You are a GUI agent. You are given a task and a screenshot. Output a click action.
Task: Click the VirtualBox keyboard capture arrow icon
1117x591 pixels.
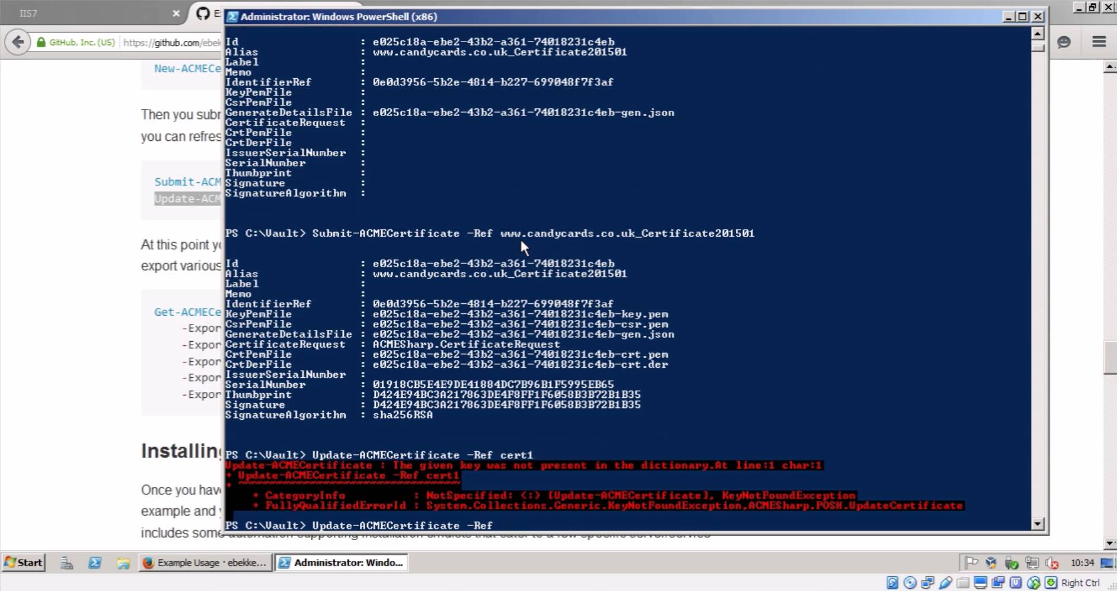(1051, 583)
